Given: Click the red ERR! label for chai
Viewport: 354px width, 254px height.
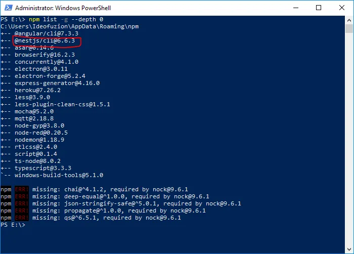Looking at the screenshot, I should (21, 189).
